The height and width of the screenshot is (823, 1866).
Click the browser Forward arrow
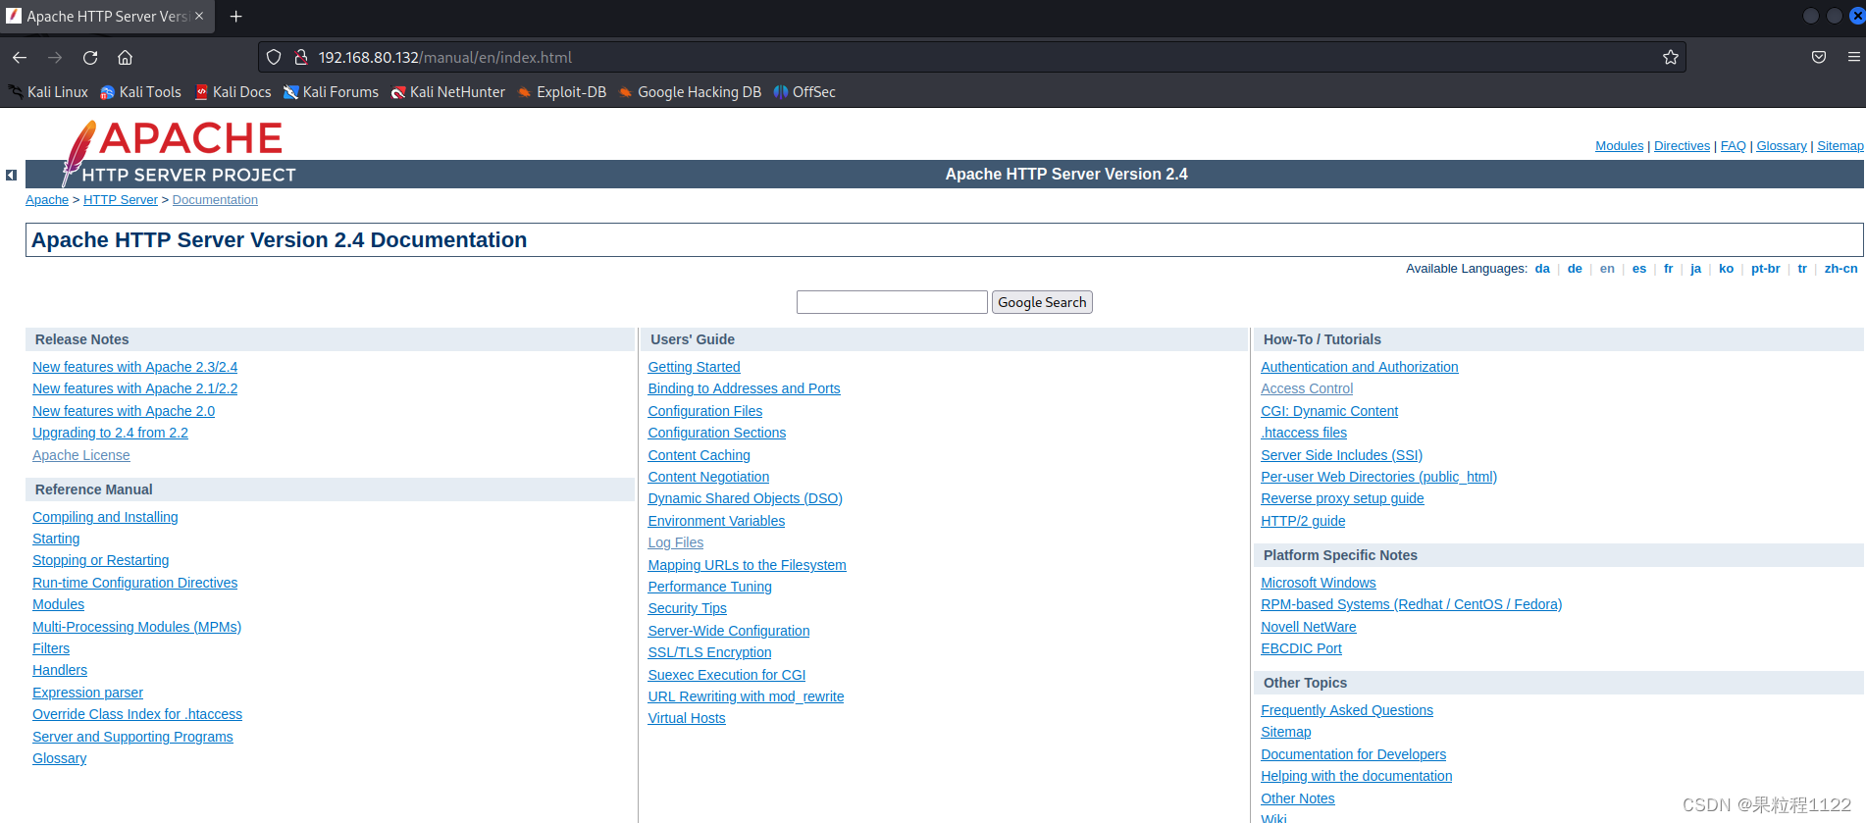tap(55, 58)
